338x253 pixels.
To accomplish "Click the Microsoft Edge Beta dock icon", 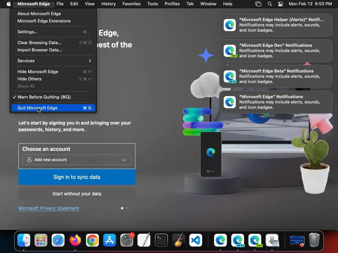I will pos(238,240).
